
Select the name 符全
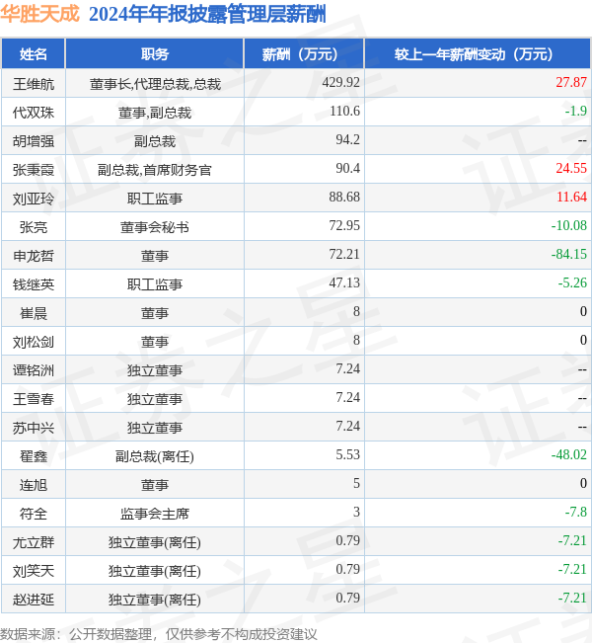tap(34, 514)
